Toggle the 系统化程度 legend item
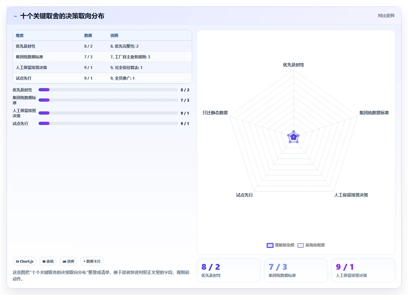 [311, 245]
